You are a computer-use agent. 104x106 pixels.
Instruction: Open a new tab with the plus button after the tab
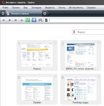point(45,14)
